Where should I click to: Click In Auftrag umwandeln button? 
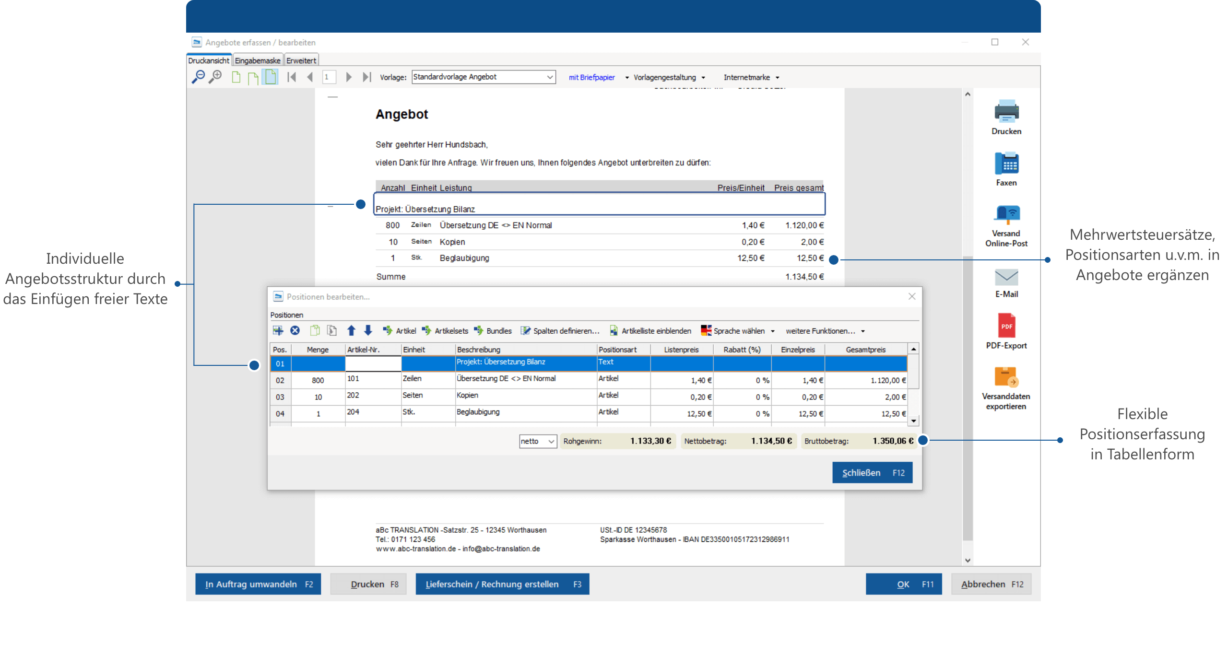(258, 584)
